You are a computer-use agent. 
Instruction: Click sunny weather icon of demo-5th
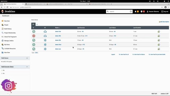pos(45,40)
